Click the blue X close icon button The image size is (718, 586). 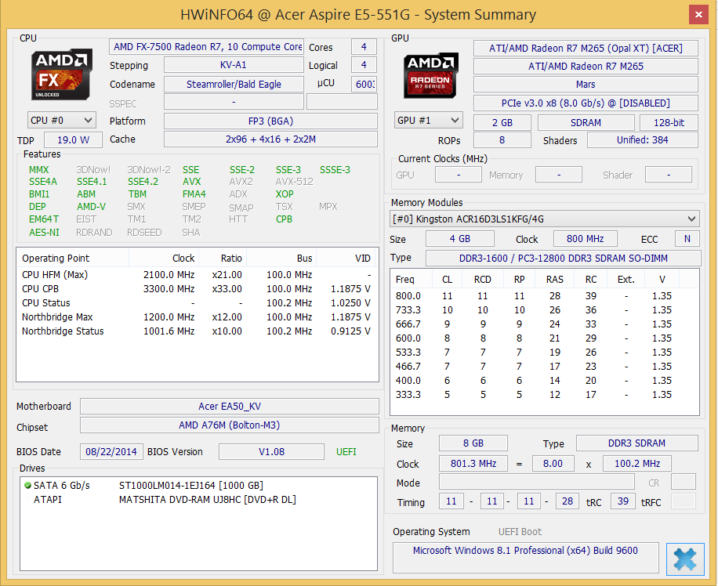click(x=685, y=559)
